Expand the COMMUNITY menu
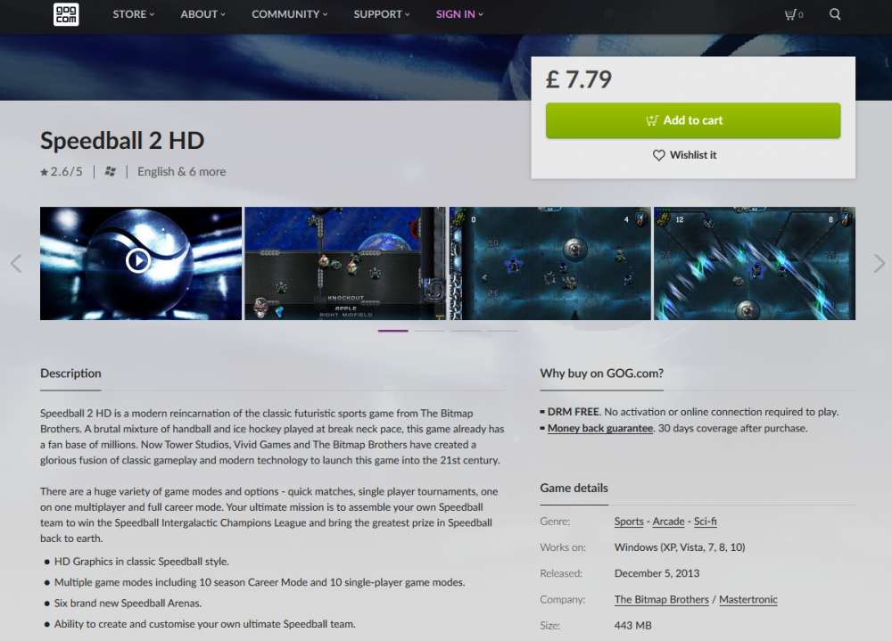Screen dimensions: 892x641 290,14
